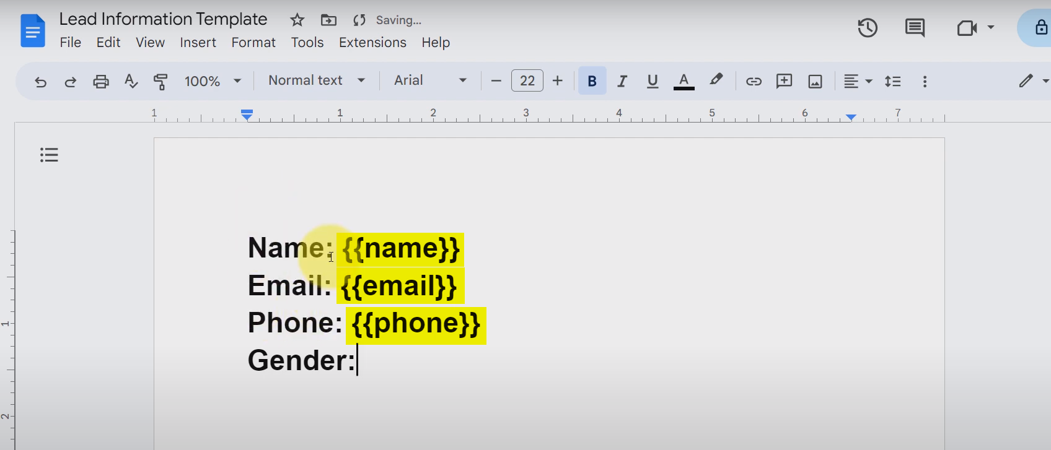Show the document outline
This screenshot has height=450, width=1051.
pos(49,155)
